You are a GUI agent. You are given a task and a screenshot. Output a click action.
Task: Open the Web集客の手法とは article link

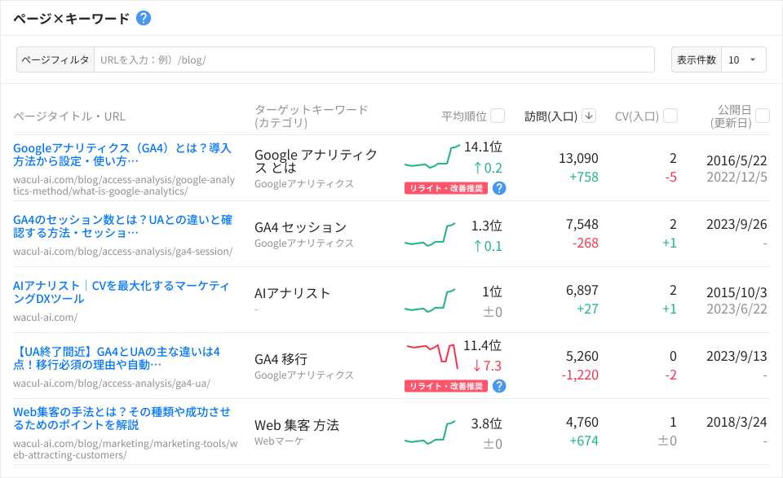[122, 418]
